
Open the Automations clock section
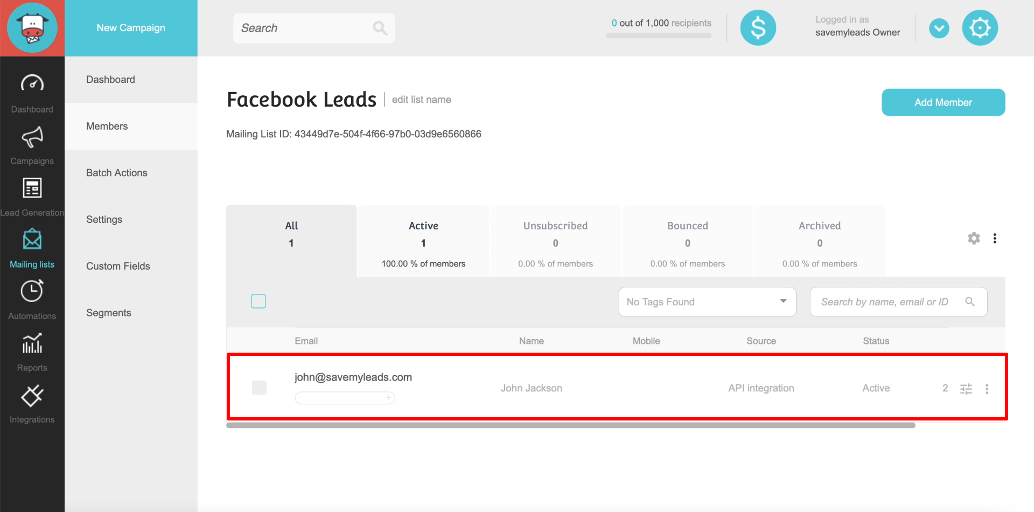click(x=32, y=300)
